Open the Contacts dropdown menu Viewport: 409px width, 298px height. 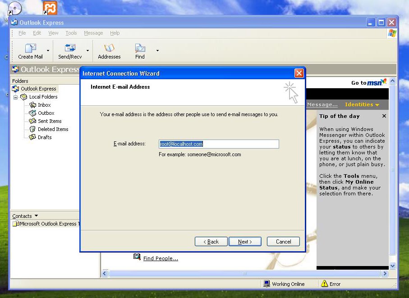(x=36, y=216)
